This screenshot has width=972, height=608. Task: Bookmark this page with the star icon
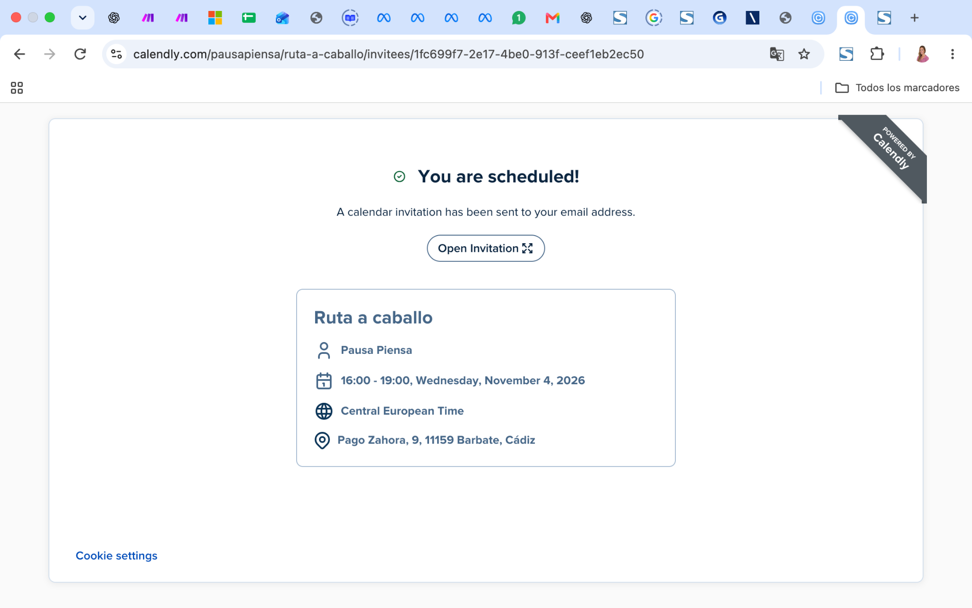(804, 54)
